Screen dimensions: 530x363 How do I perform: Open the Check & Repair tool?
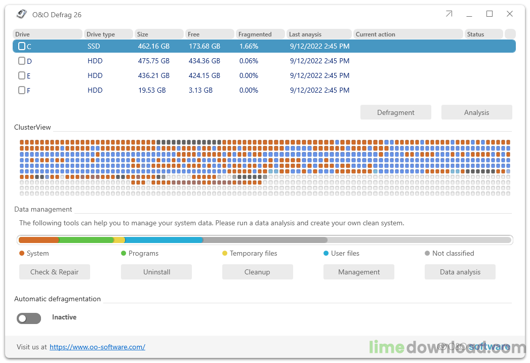(x=55, y=272)
